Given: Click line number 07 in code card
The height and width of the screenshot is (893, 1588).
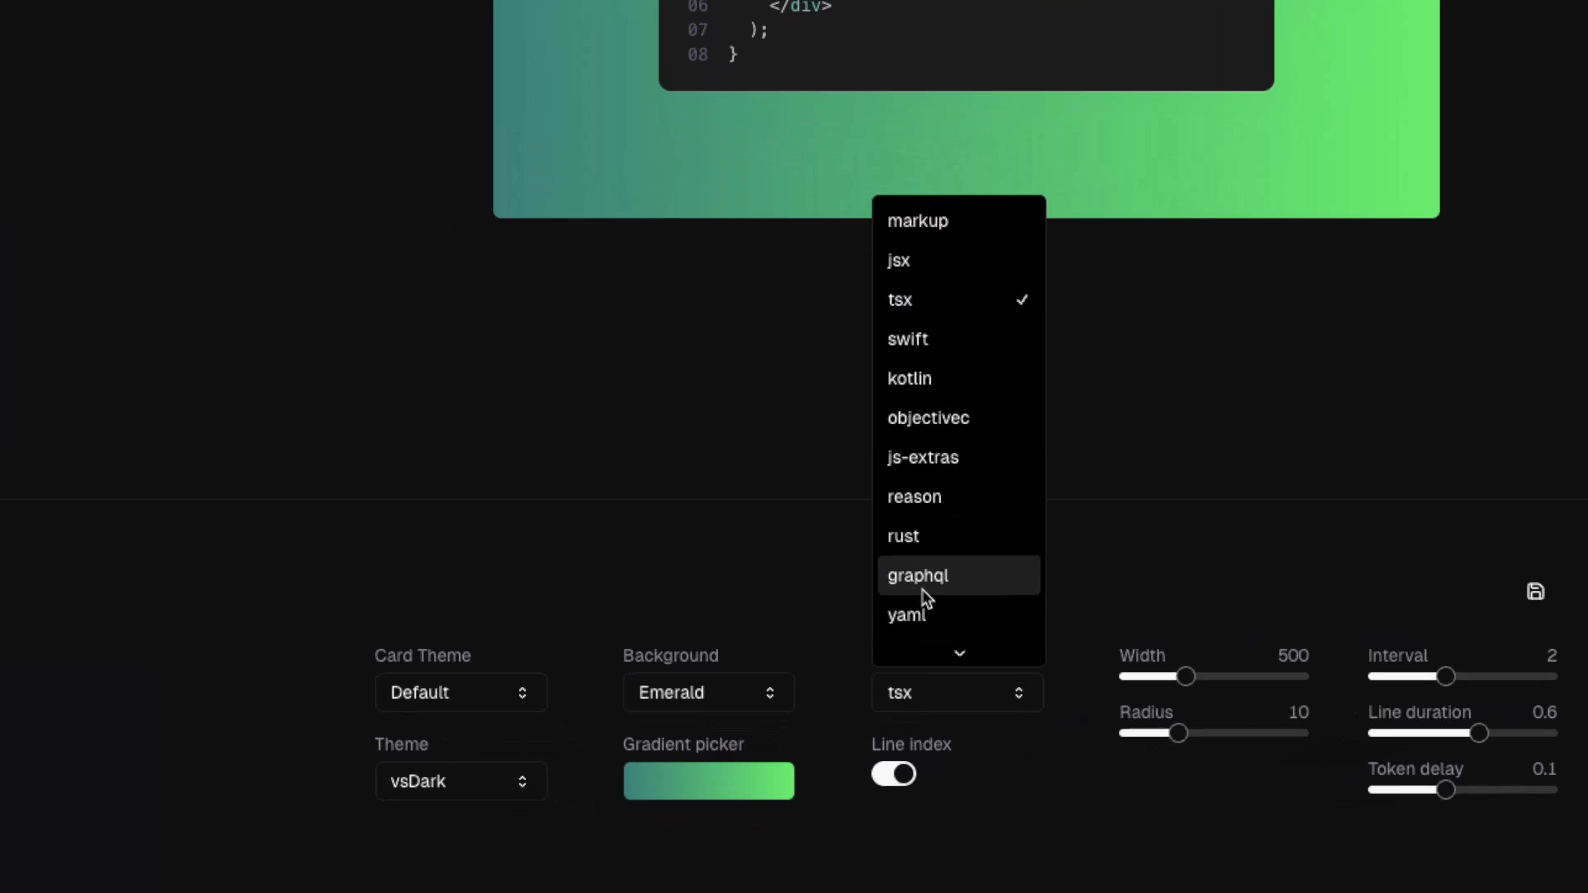Looking at the screenshot, I should [697, 30].
